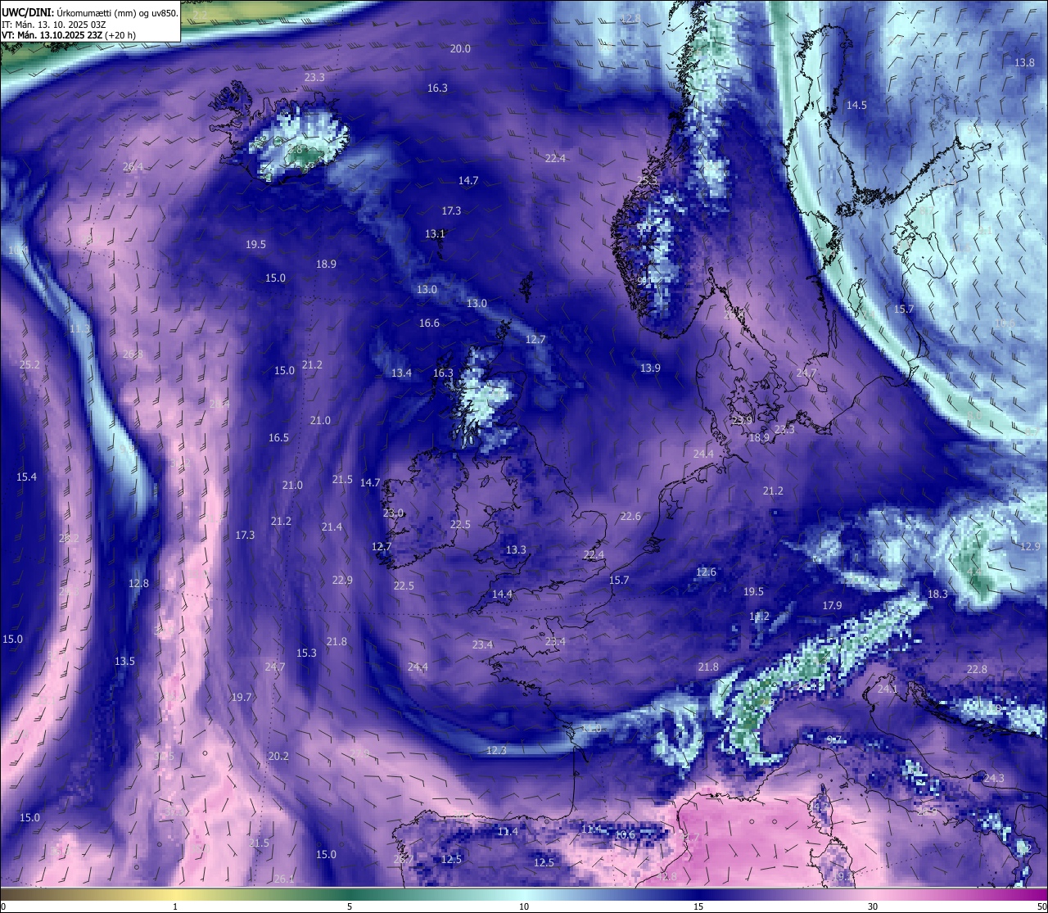Click the 24.3 value over the Adriatic
The height and width of the screenshot is (913, 1048).
[x=994, y=778]
